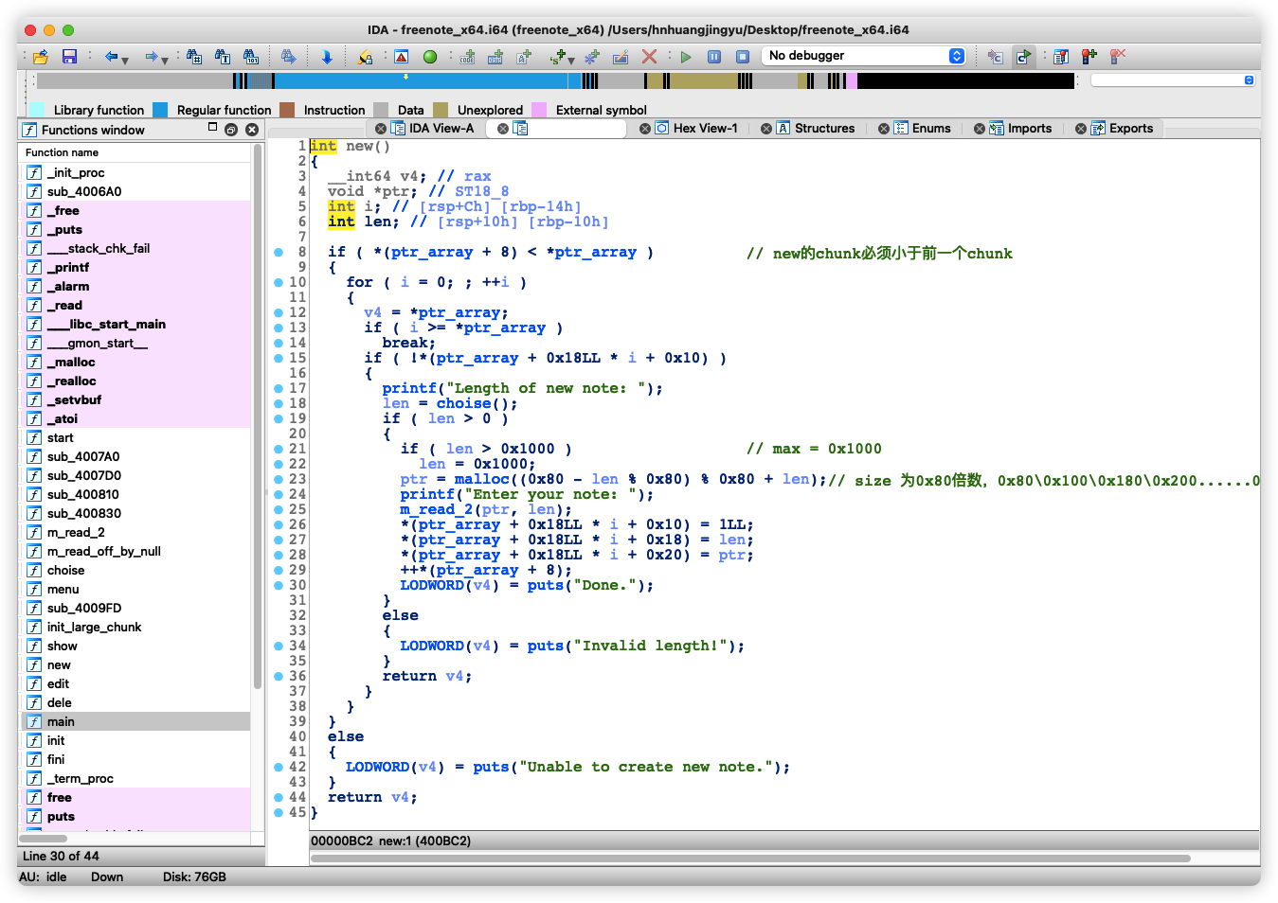This screenshot has width=1278, height=903.
Task: Open the navigation band dropdown at right
Action: pyautogui.click(x=1249, y=80)
